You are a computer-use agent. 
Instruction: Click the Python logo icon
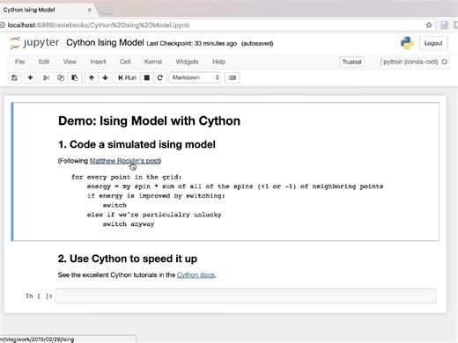[407, 43]
